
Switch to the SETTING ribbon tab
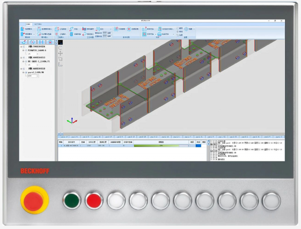(38, 24)
